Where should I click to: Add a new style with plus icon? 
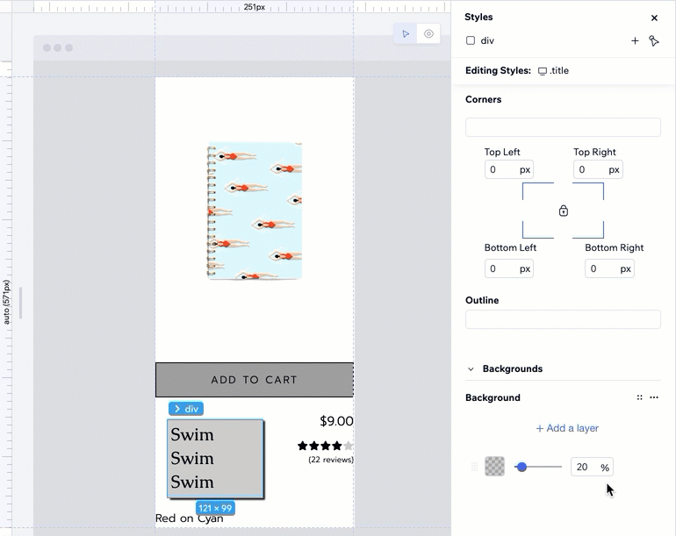[635, 40]
